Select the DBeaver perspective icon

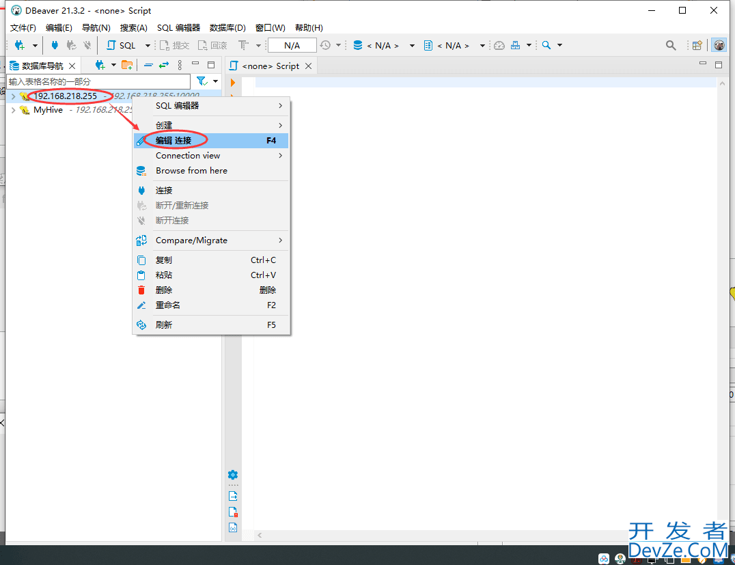[x=719, y=46]
